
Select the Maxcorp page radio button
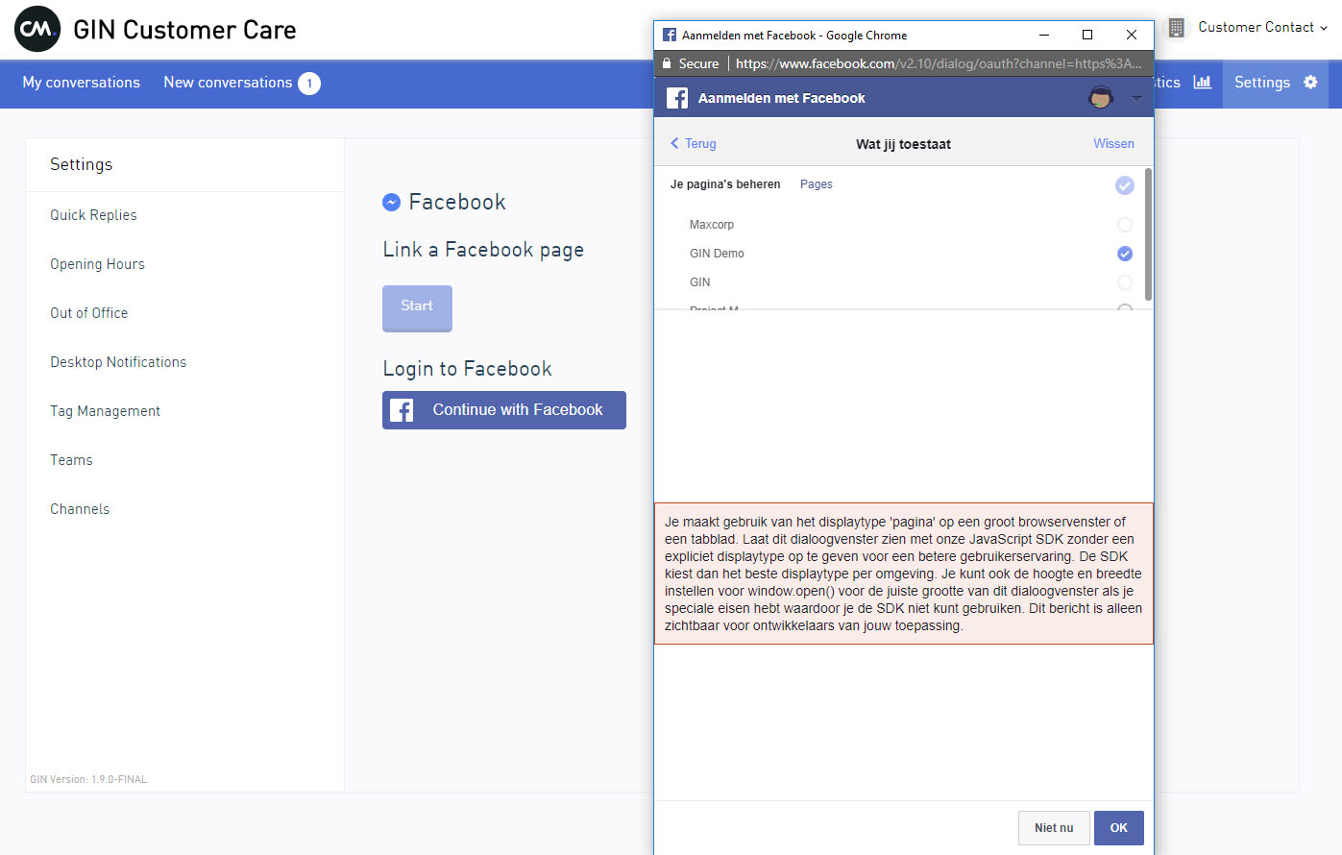(1125, 225)
